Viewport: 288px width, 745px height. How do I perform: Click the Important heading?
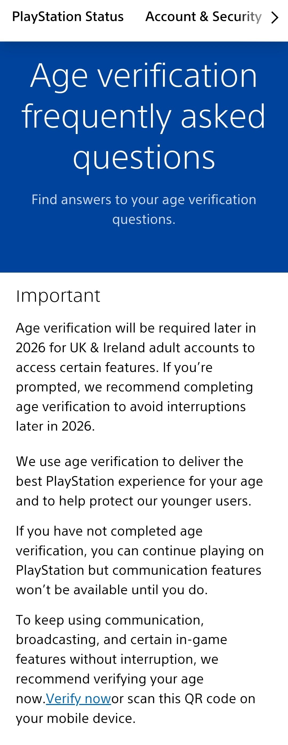58,296
